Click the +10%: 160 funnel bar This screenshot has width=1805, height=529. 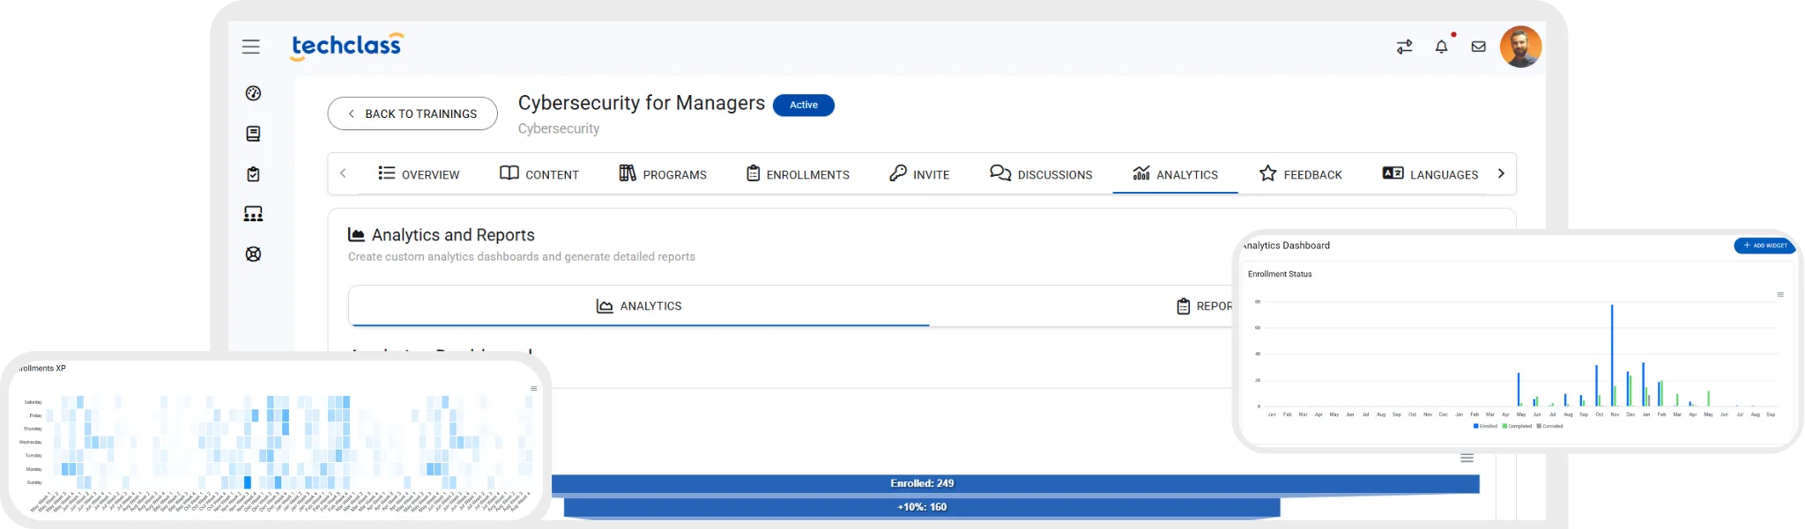922,507
